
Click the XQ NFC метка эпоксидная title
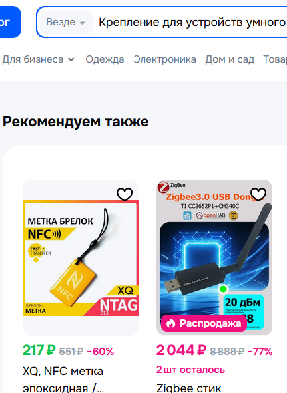[63, 380]
